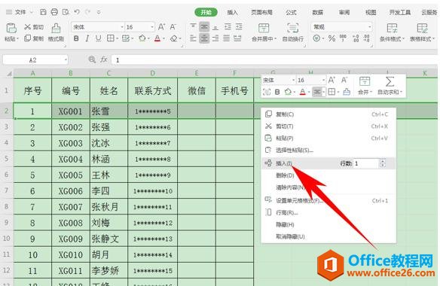Image resolution: width=440 pixels, height=286 pixels.
Task: Click the Print icon in quick access bar
Action: click(54, 12)
